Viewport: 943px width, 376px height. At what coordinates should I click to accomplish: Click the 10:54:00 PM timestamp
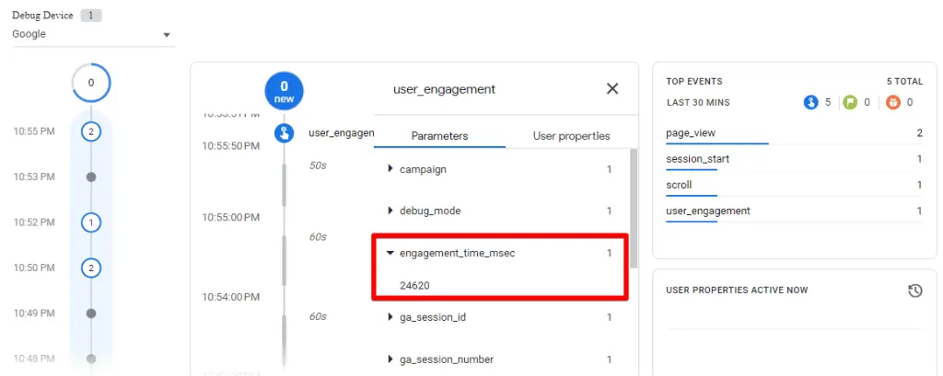[x=231, y=297]
